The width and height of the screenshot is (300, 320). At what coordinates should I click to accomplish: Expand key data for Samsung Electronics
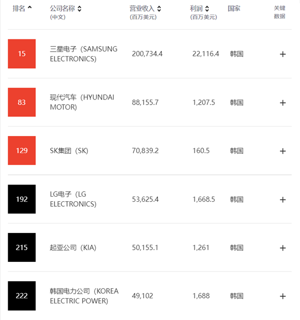pyautogui.click(x=283, y=54)
